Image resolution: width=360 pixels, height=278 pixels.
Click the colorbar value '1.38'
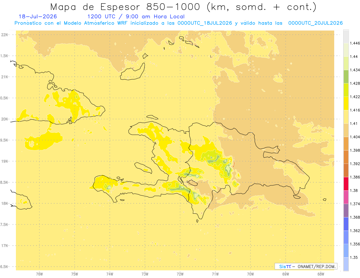tap(353, 190)
